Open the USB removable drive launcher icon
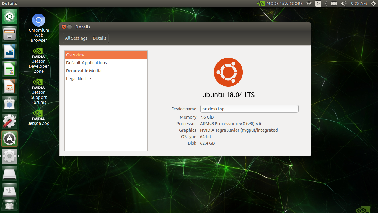The image size is (378, 213). tap(9, 191)
